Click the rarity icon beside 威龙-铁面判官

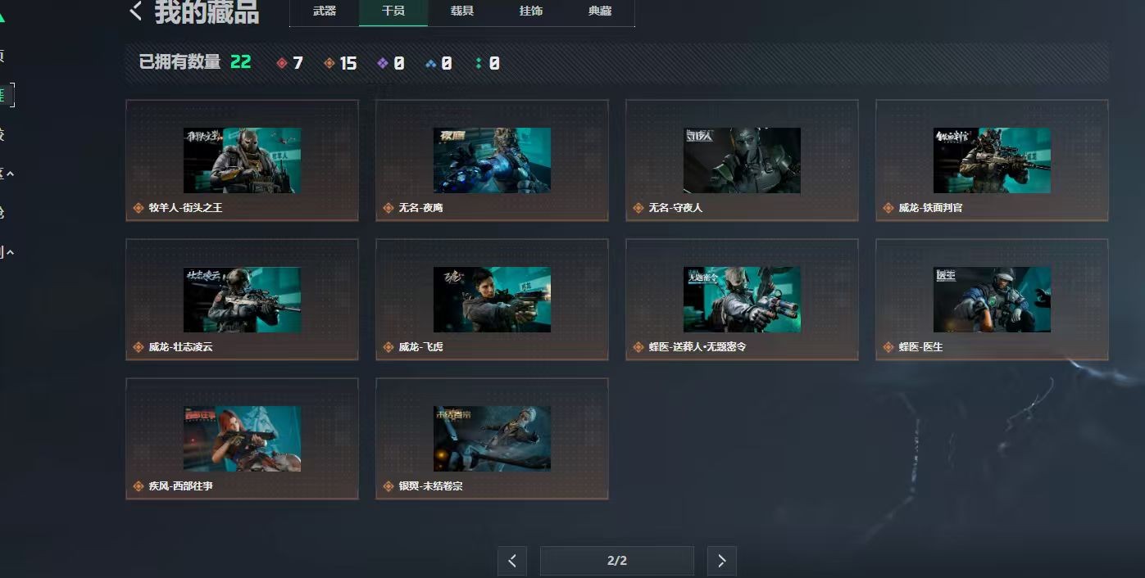pyautogui.click(x=888, y=208)
